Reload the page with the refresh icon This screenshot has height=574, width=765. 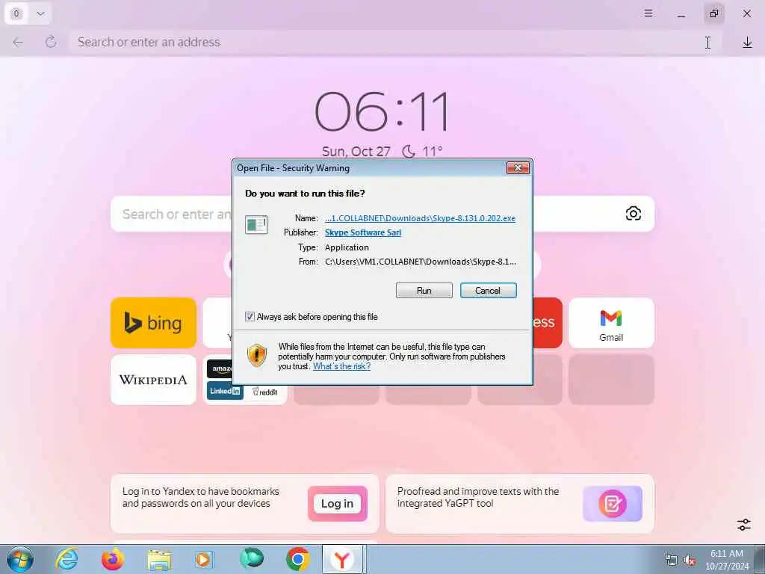coord(51,43)
